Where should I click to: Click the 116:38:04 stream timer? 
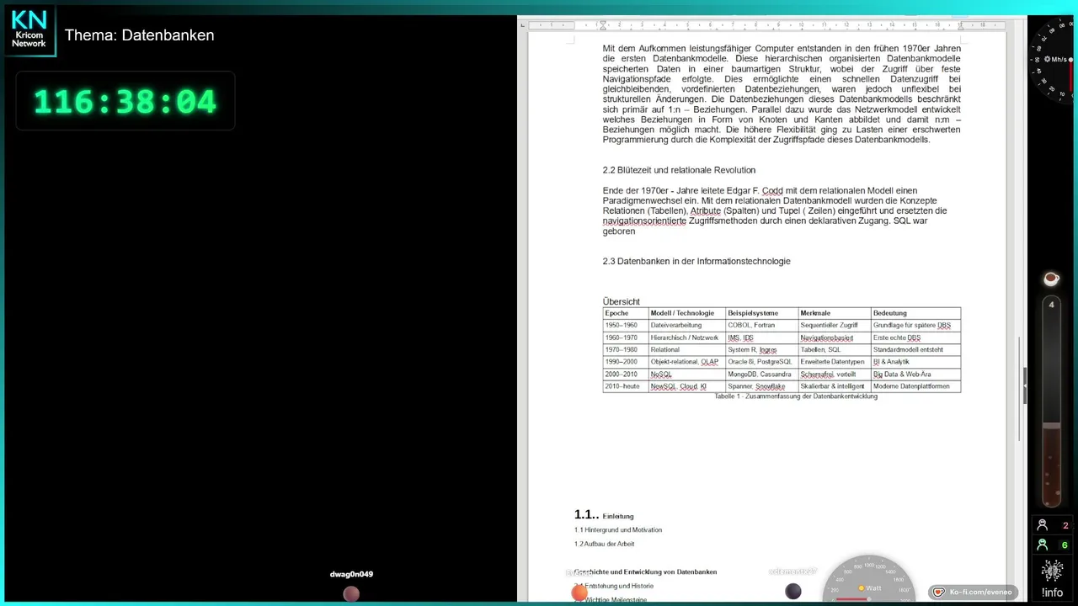click(125, 102)
